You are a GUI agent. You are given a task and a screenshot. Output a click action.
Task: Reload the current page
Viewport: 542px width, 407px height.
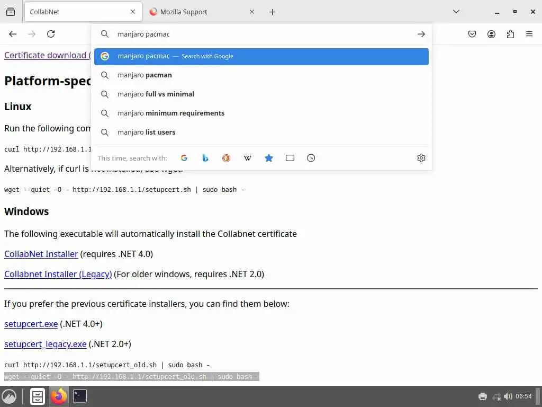[51, 34]
